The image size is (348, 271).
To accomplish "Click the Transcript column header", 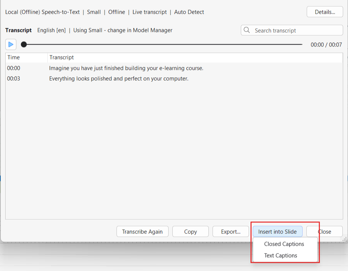I will pos(195,57).
